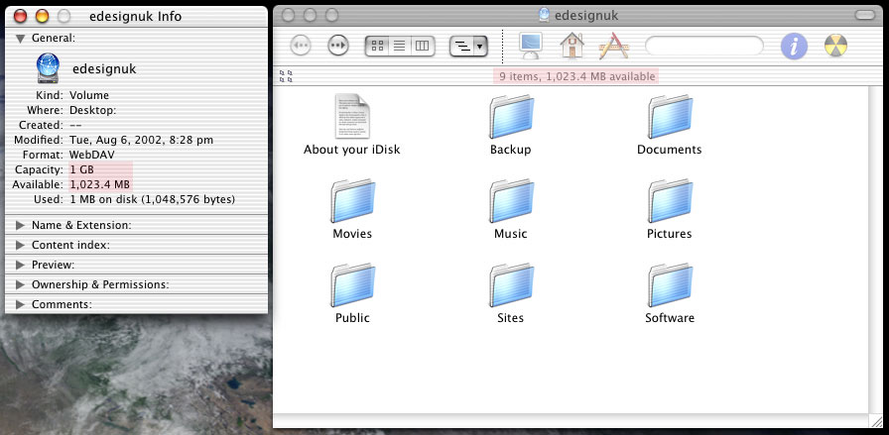Click '1 MB on disk (1,048,576 bytes)' text
This screenshot has height=435, width=889.
[152, 199]
